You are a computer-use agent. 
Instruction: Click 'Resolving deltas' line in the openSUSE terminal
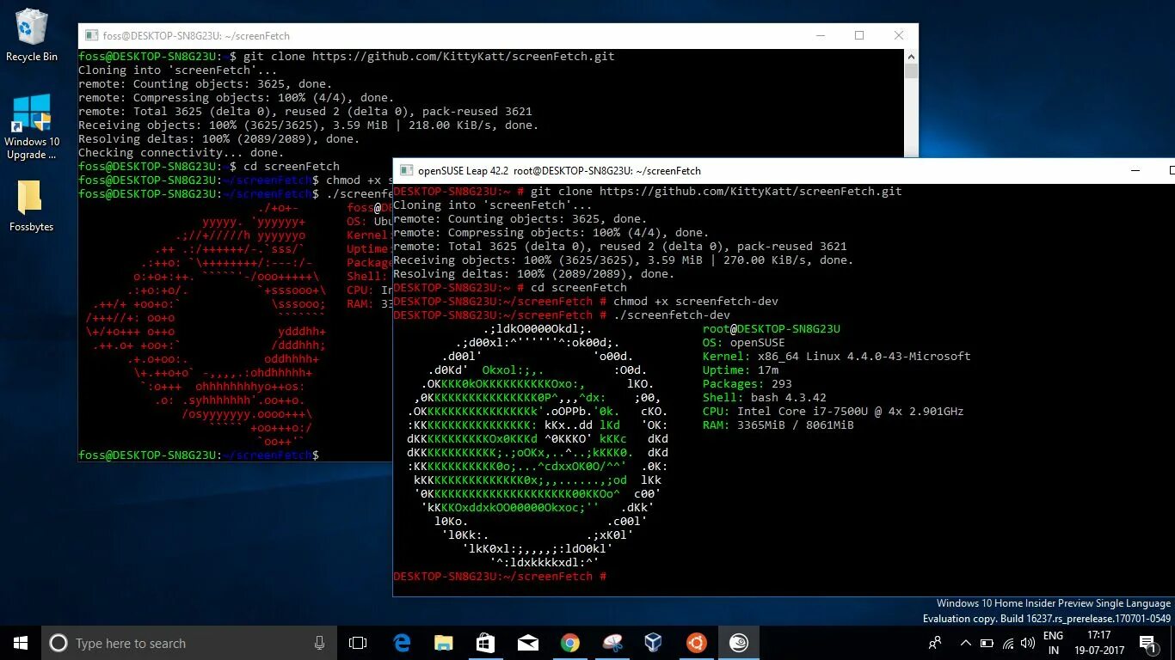[534, 273]
